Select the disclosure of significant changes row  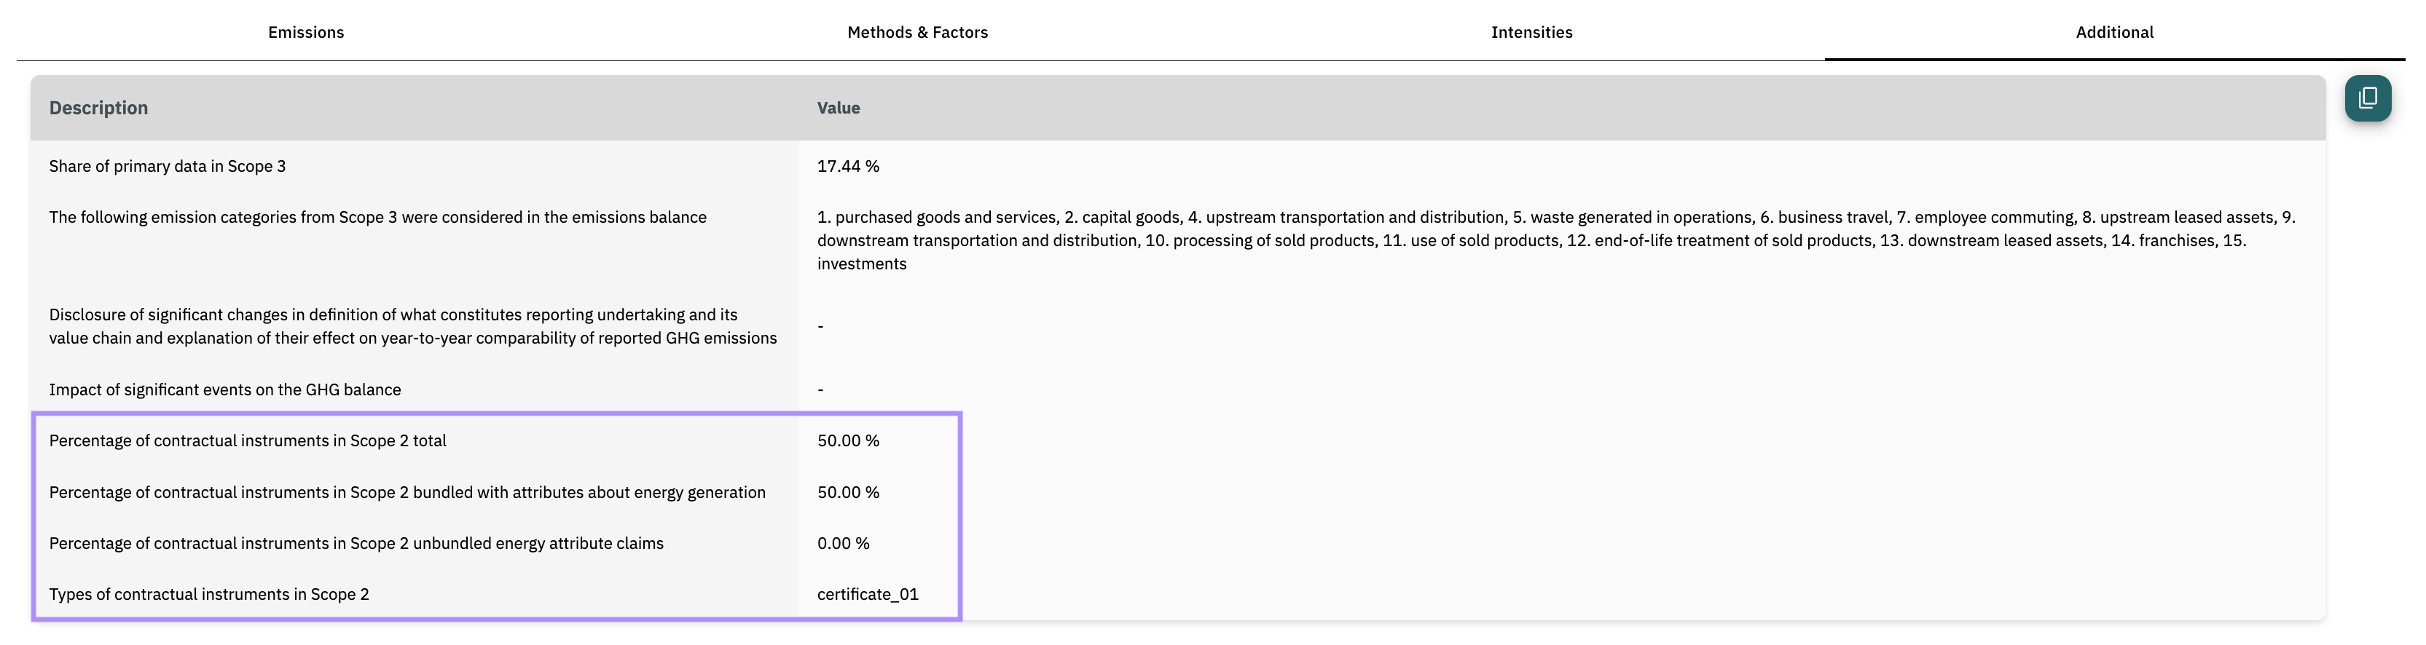point(1178,326)
